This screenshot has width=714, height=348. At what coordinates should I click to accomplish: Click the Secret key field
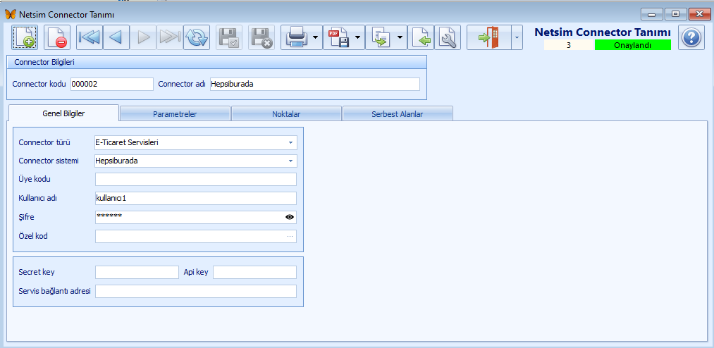[x=137, y=272]
